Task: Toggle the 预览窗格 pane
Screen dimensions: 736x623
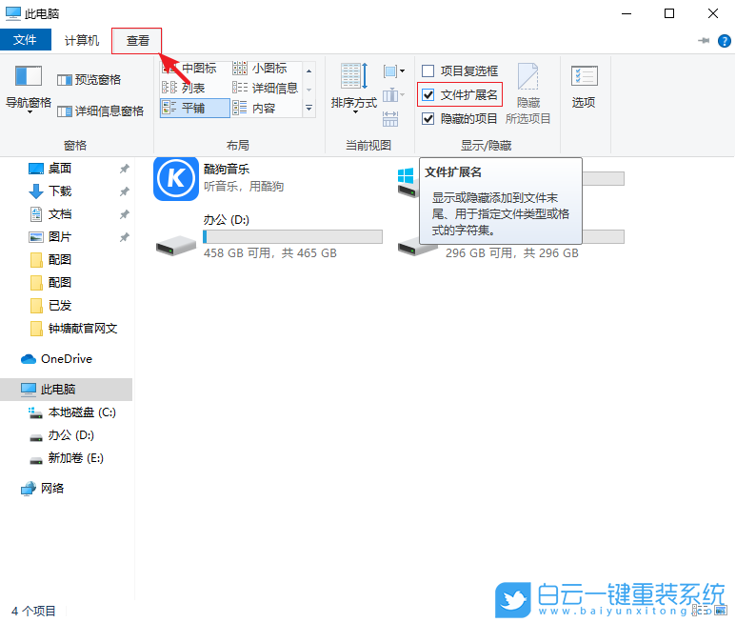Action: 90,80
